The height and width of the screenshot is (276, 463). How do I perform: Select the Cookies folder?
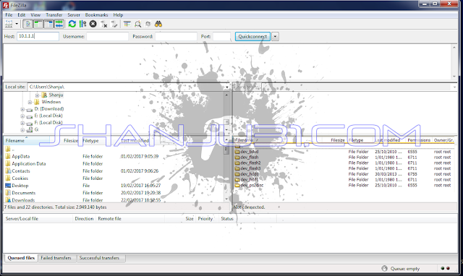point(20,178)
